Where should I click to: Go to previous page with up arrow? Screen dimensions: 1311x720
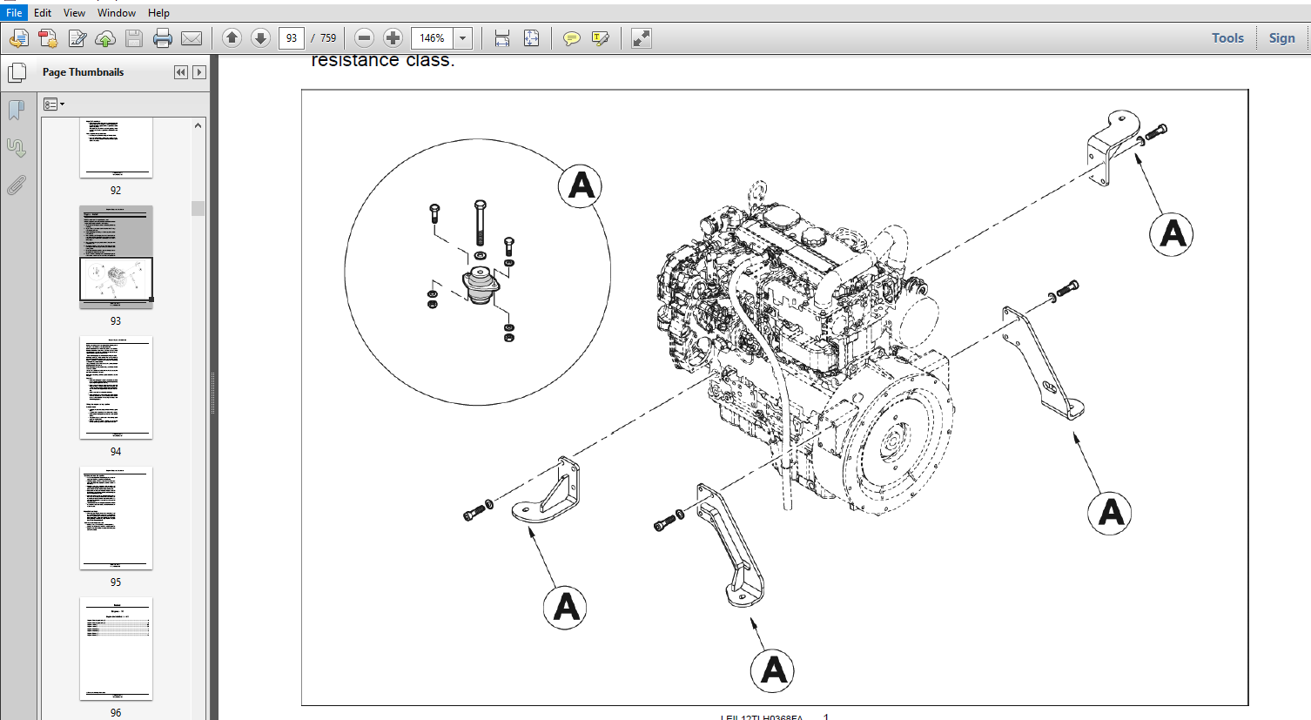[232, 37]
